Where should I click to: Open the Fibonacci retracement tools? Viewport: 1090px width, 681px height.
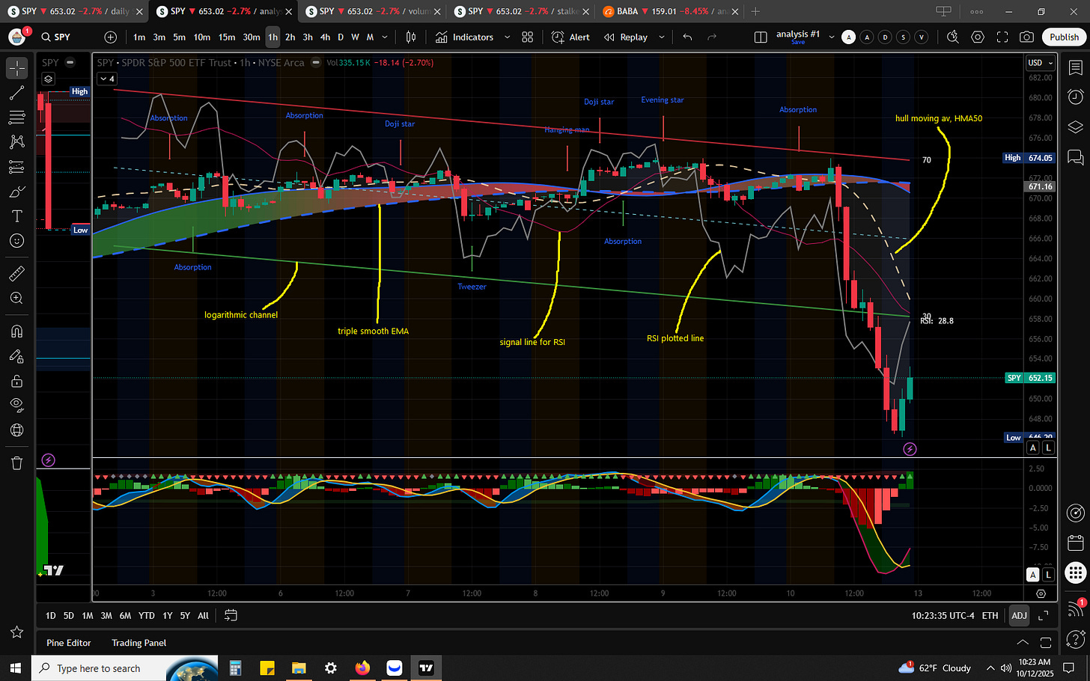coord(16,117)
